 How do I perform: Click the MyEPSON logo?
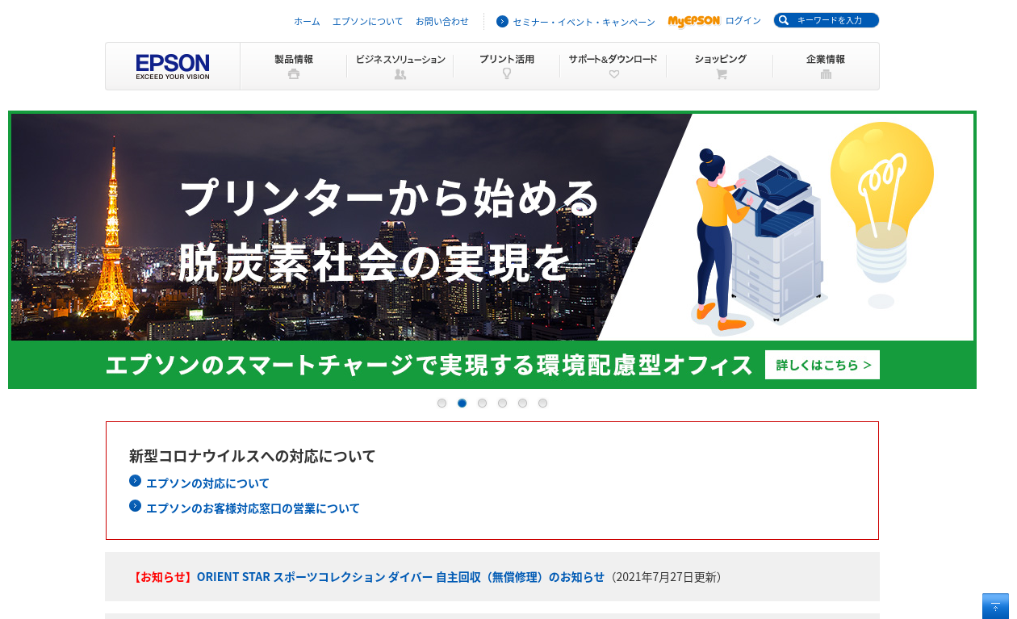click(694, 21)
